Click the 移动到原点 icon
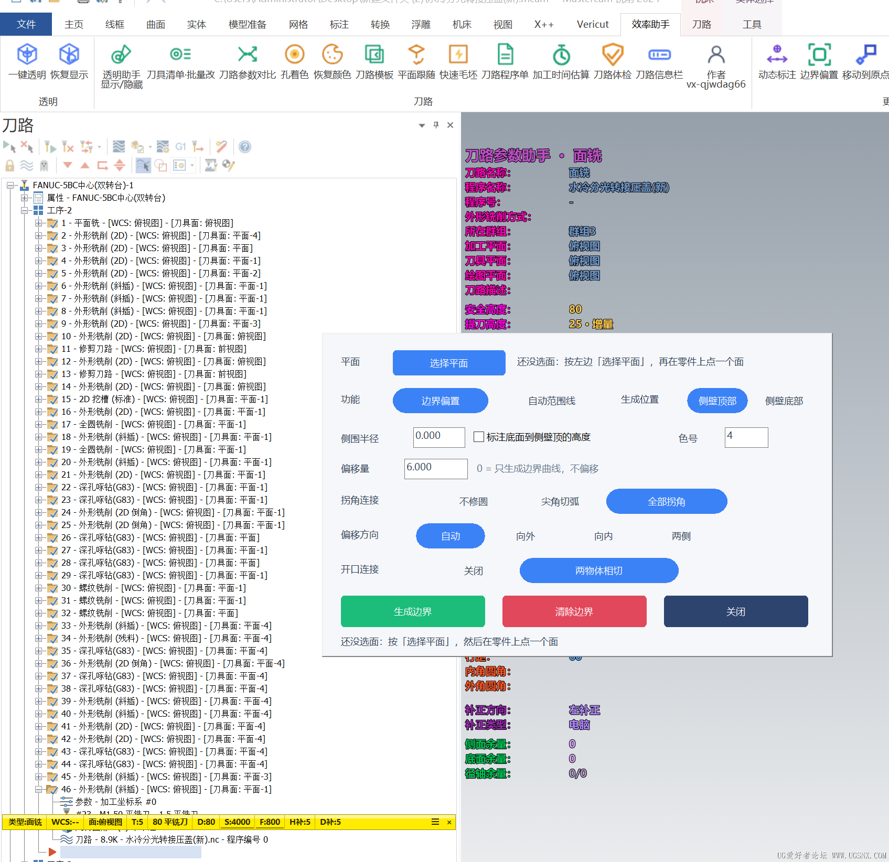 point(865,55)
